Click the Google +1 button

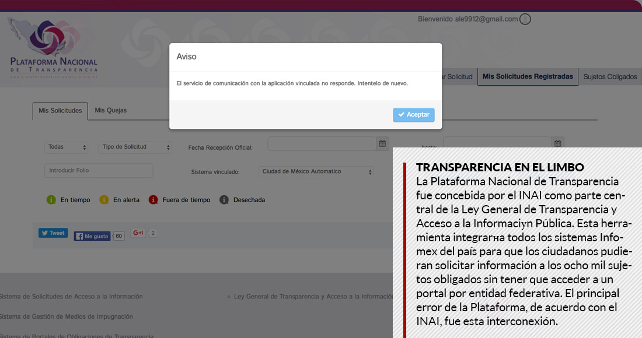click(138, 233)
